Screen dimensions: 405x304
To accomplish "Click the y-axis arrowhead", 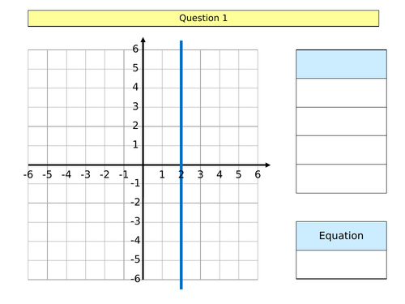I will point(143,40).
